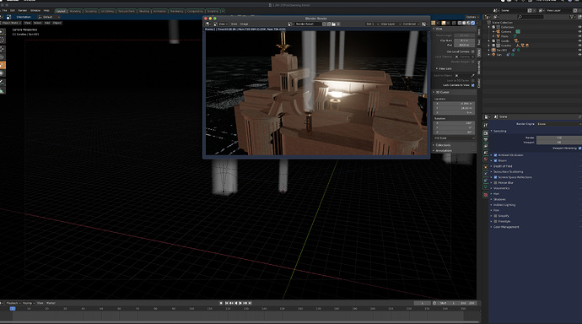Click the Options button in viewport header
The width and height of the screenshot is (582, 324).
(472, 17)
